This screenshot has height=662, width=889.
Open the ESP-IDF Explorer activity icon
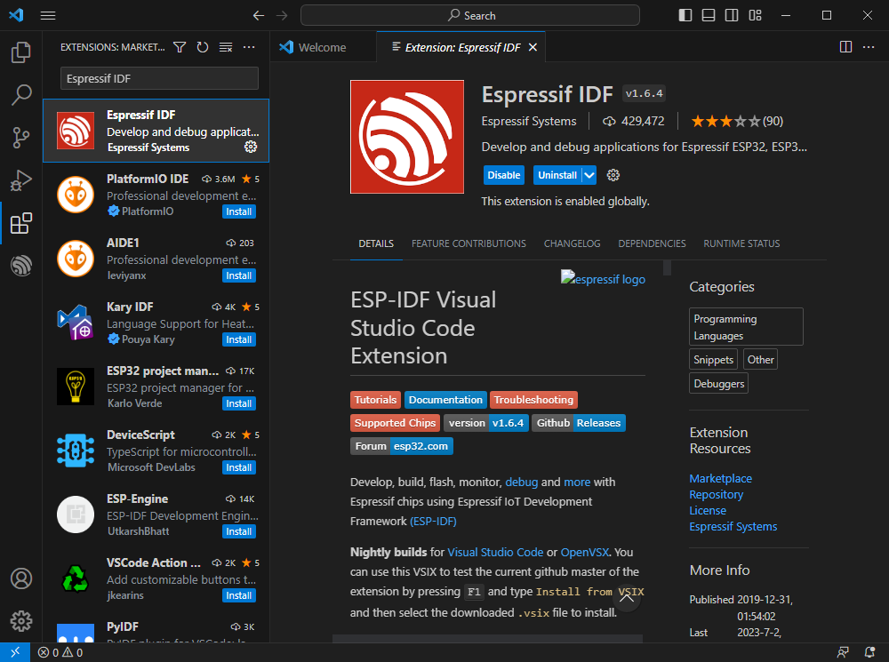(x=21, y=266)
